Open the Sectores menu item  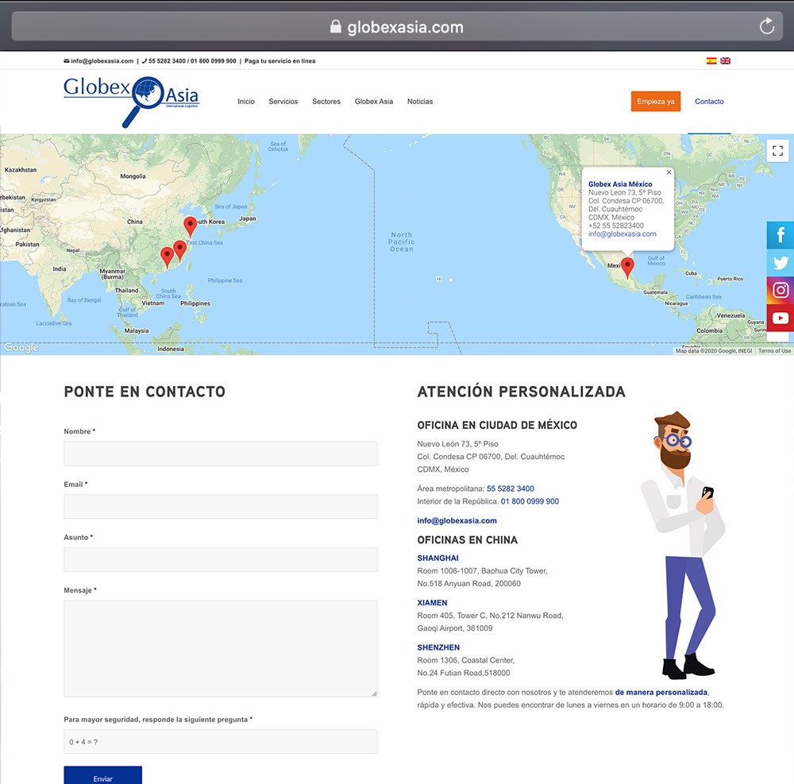tap(326, 102)
